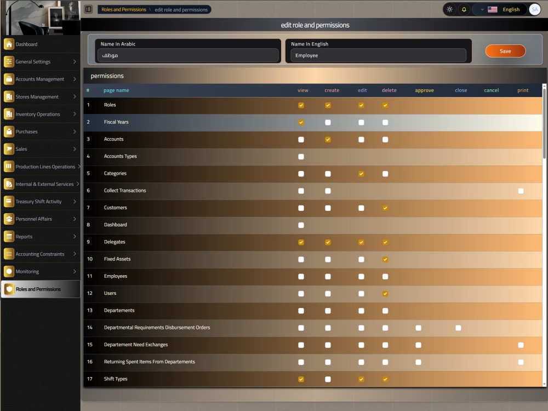Click the Production Lines Operations icon

point(9,167)
